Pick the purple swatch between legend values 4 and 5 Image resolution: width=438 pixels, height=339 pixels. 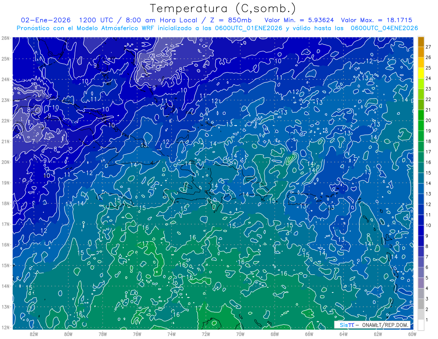click(x=421, y=283)
